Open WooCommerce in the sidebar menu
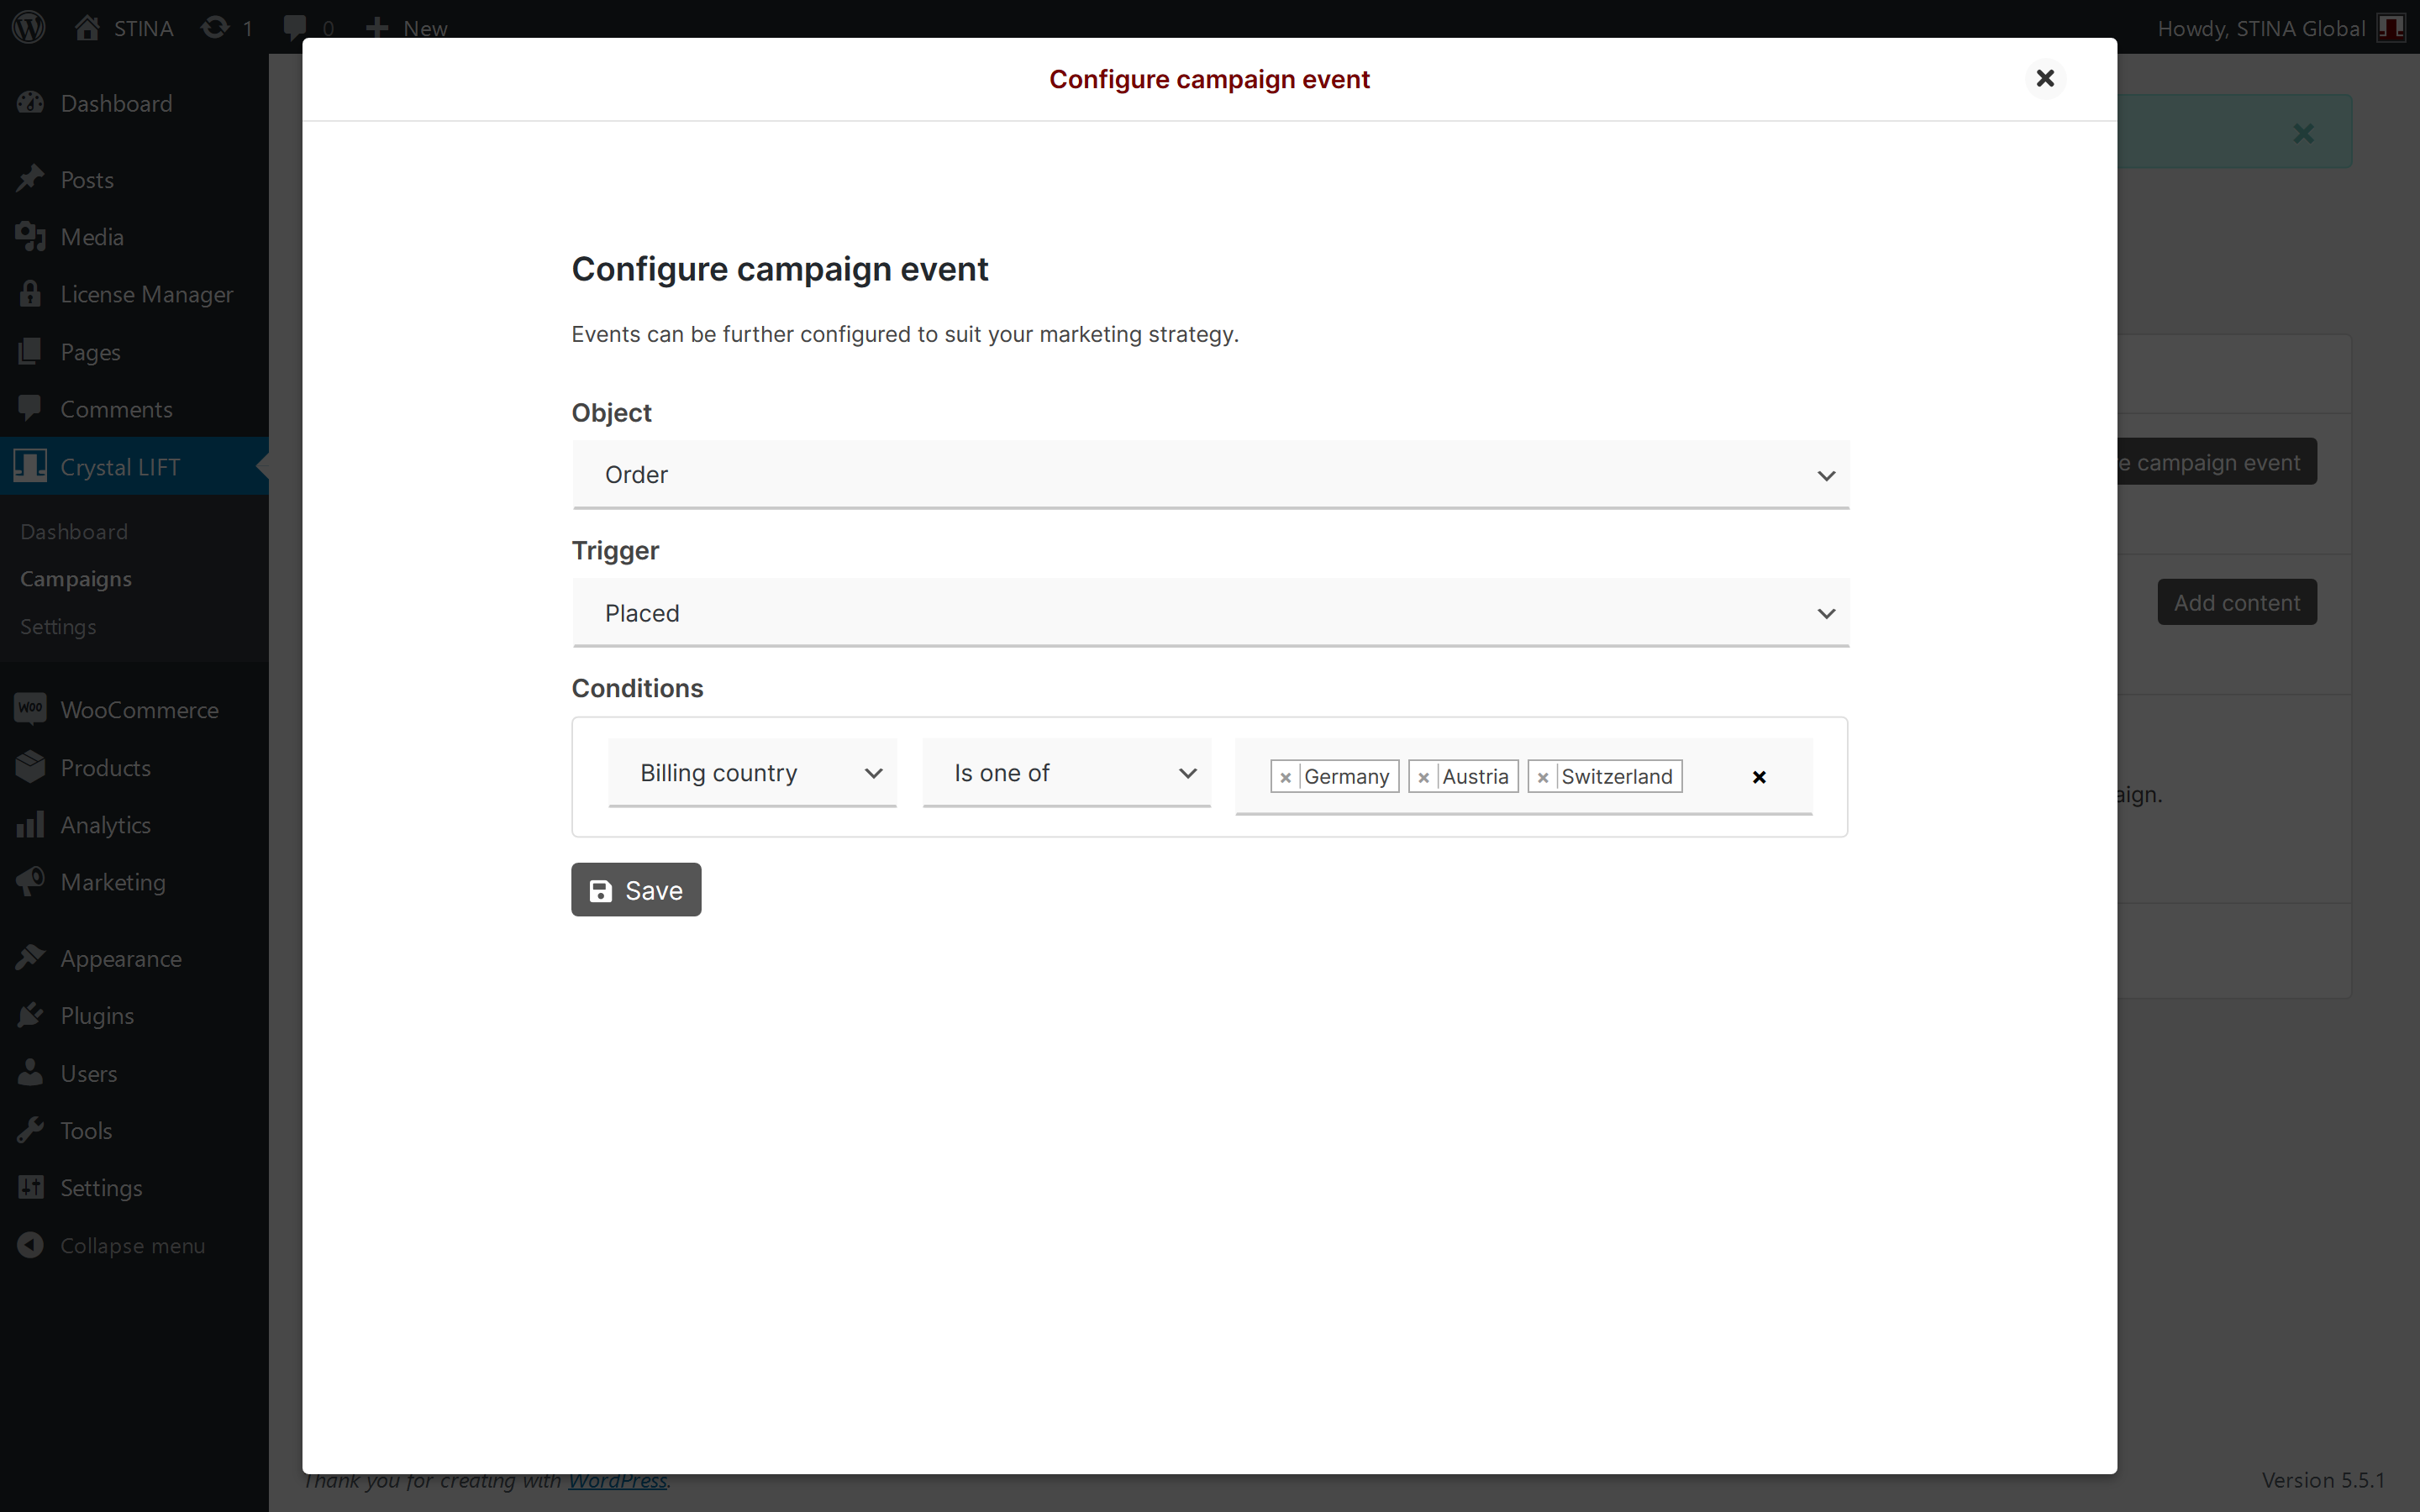Screen dimensions: 2420x1512 (x=139, y=710)
